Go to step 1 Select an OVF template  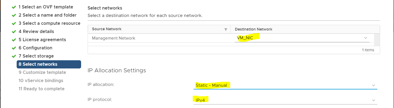click(x=46, y=7)
